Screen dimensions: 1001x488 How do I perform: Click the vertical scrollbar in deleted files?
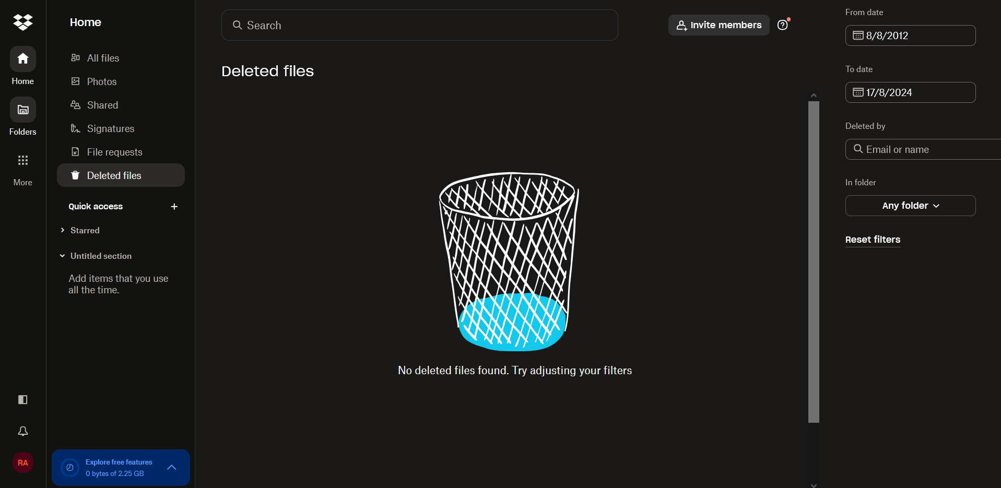click(814, 261)
